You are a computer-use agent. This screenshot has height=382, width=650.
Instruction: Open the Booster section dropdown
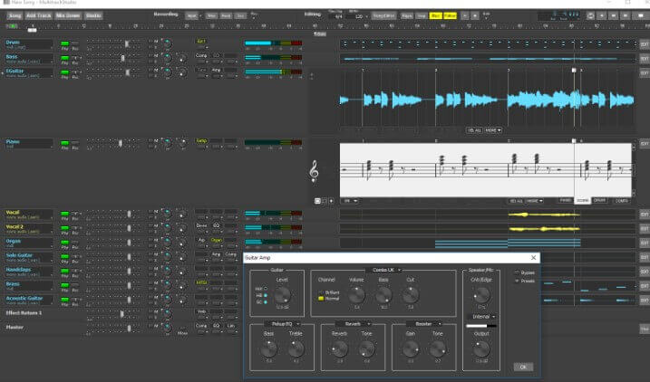click(x=423, y=324)
